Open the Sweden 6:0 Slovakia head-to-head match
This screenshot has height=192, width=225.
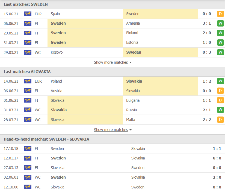[x=112, y=158]
